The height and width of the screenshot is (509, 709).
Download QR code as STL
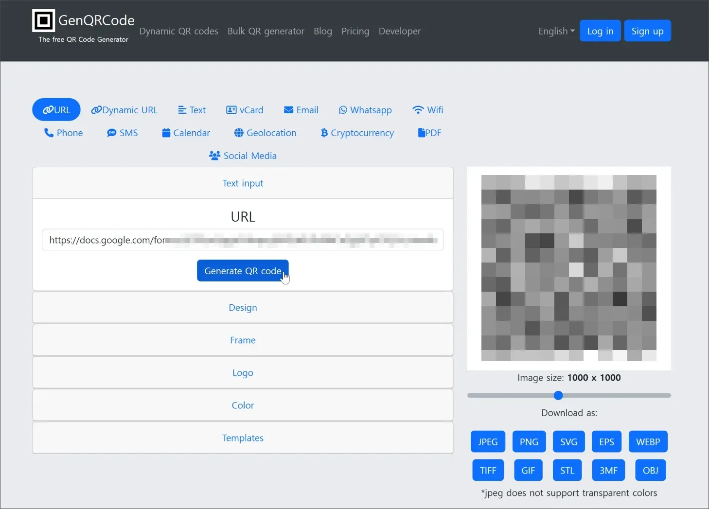point(567,470)
